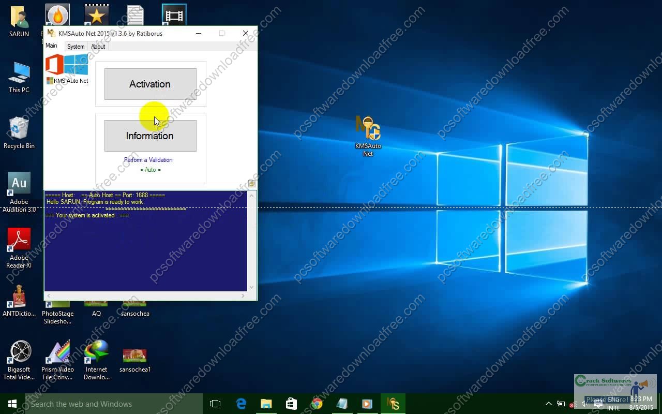
Task: Select the sansochea1 desktop thumbnail
Action: point(135,360)
